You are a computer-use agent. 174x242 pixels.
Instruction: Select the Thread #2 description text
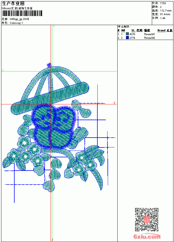149,38
